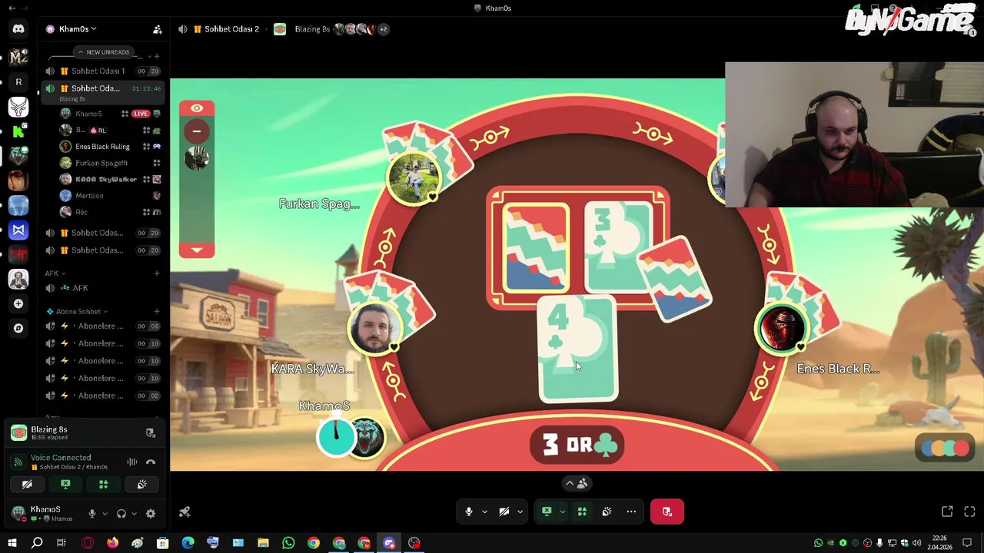Select Mertilion in voice list

[89, 196]
